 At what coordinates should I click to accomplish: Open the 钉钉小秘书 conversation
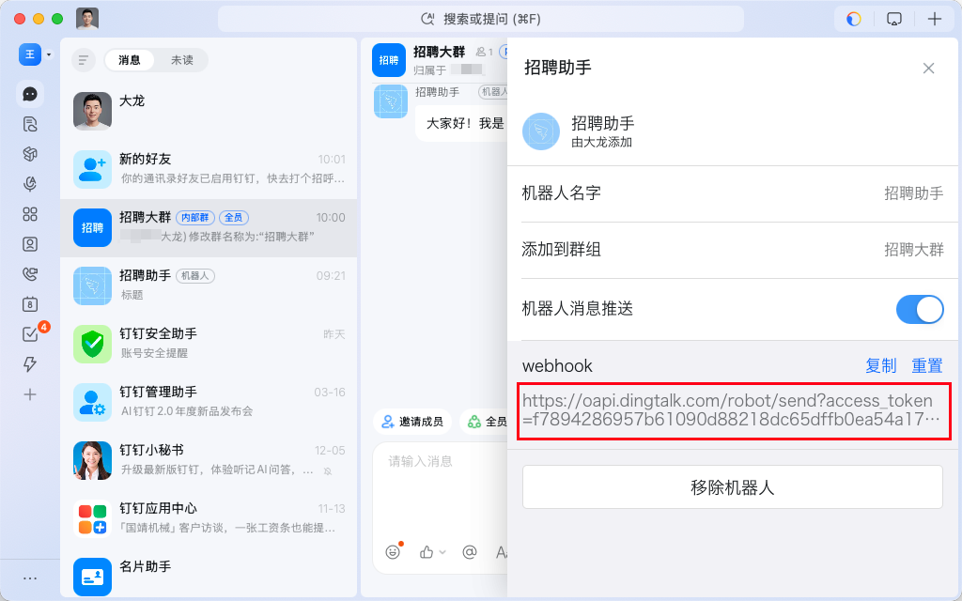tap(209, 460)
